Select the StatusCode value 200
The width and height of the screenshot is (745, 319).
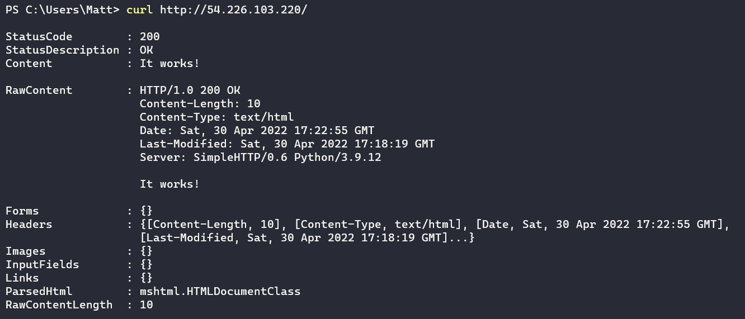149,37
